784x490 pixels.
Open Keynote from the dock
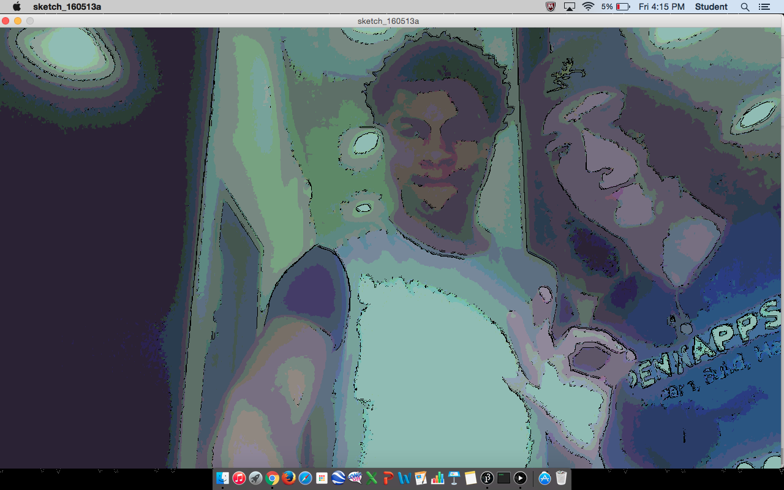click(454, 478)
